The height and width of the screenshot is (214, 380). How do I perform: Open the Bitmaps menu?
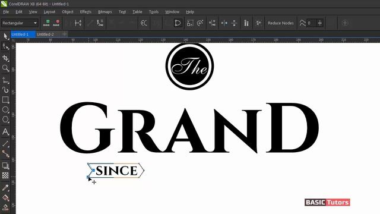[105, 12]
